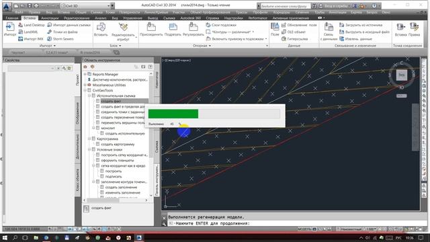Screen dimensions: 430x242
Task: Open the AutoCAD application menu button
Action: [6, 6]
